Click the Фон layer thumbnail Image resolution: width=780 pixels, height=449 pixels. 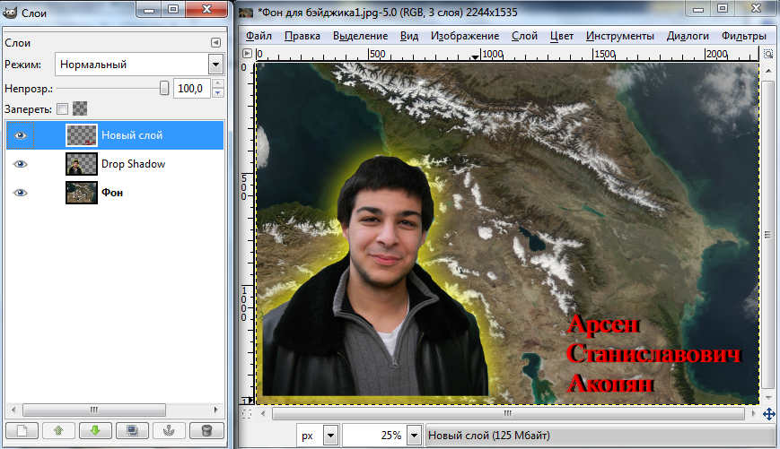click(x=82, y=193)
